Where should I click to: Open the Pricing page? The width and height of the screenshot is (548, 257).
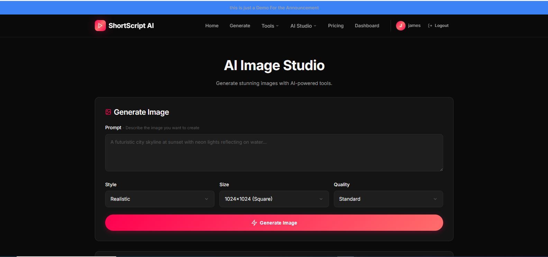pyautogui.click(x=336, y=26)
